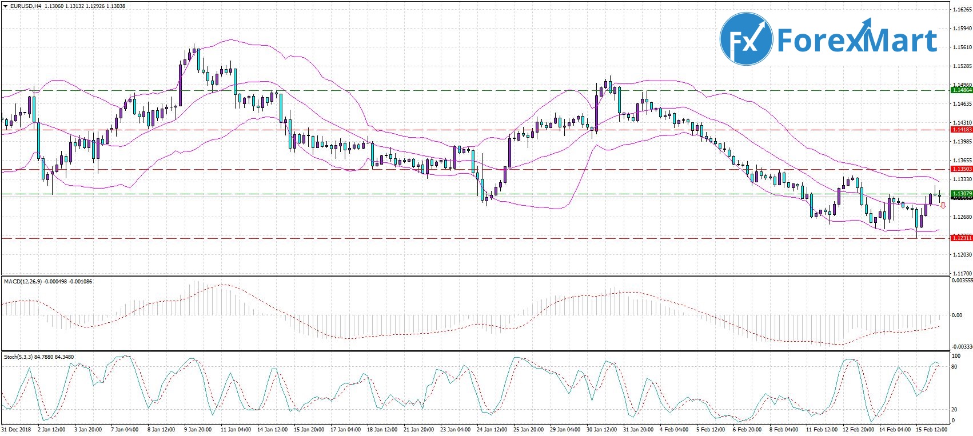Screen dimensions: 973x436
Task: Click the 1.13985 price scale value
Action: pyautogui.click(x=962, y=142)
